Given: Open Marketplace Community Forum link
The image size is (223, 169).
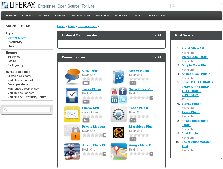Looking at the screenshot, I should (x=27, y=97).
